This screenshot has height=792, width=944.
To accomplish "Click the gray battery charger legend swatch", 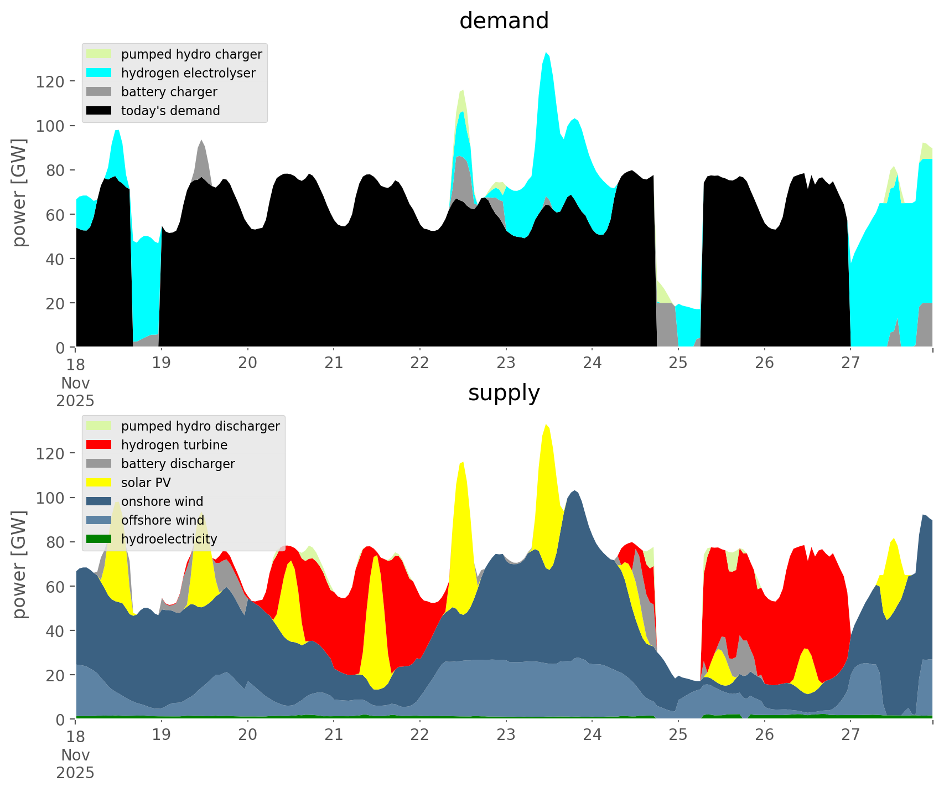I will click(x=99, y=92).
